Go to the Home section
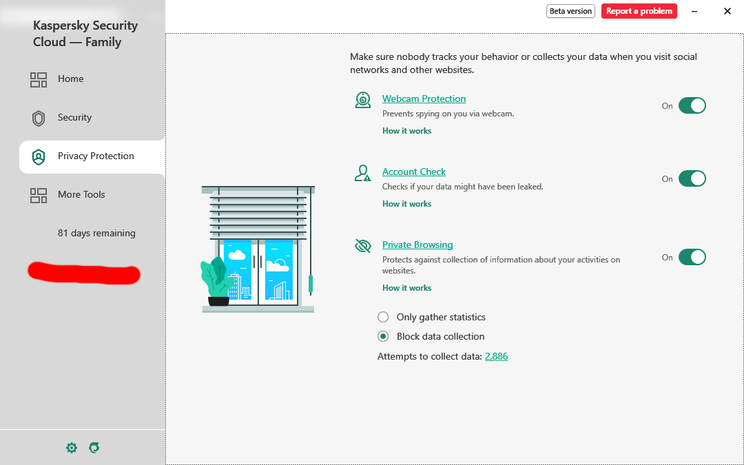744x465 pixels. [92, 79]
